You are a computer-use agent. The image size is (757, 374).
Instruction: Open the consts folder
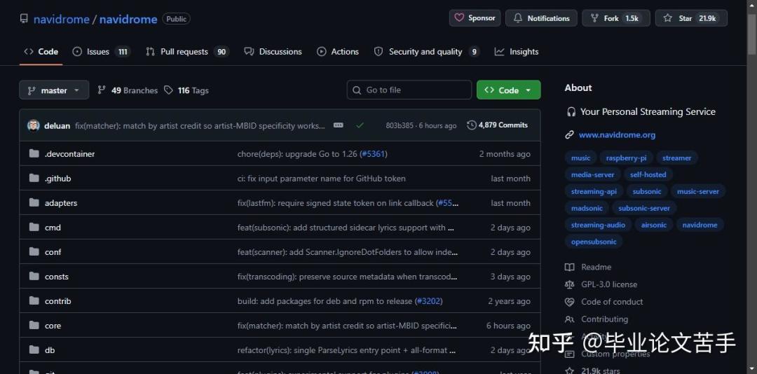click(57, 277)
